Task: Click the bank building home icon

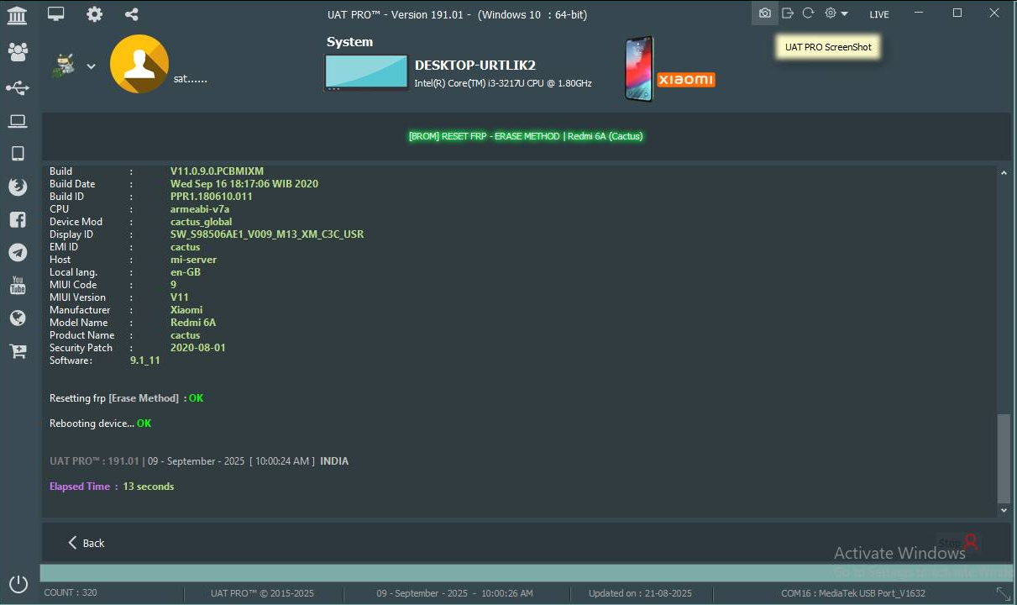Action: [x=17, y=15]
